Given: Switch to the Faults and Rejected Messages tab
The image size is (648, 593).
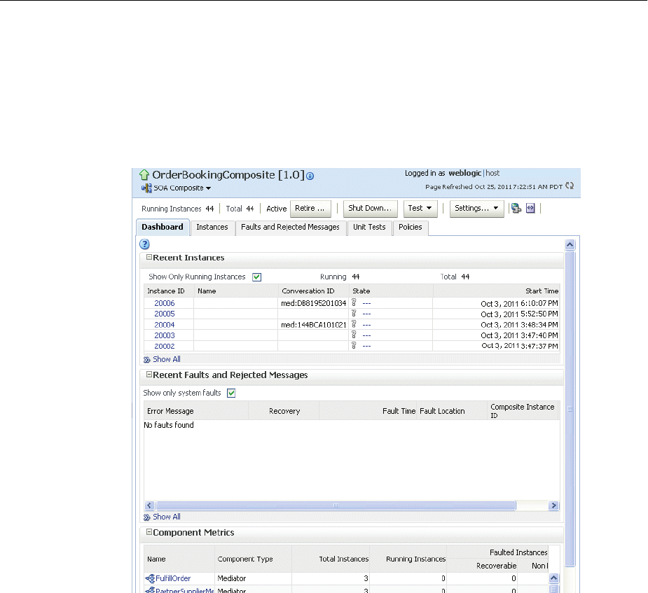Looking at the screenshot, I should (289, 228).
